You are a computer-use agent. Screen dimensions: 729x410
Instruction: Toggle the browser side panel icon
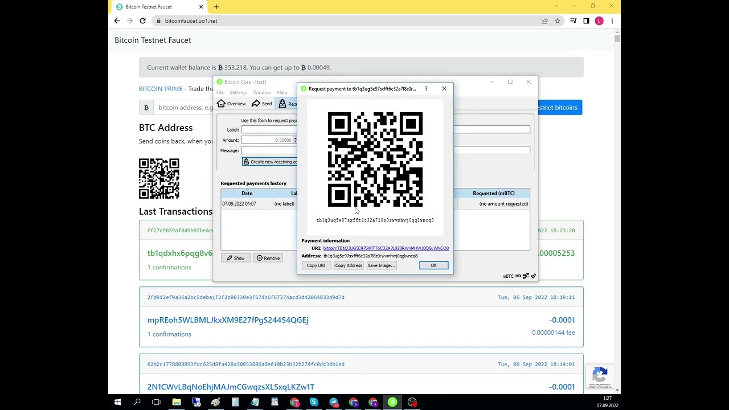click(586, 21)
